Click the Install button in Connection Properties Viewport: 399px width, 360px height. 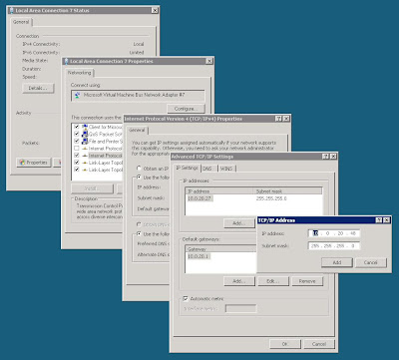click(x=92, y=188)
